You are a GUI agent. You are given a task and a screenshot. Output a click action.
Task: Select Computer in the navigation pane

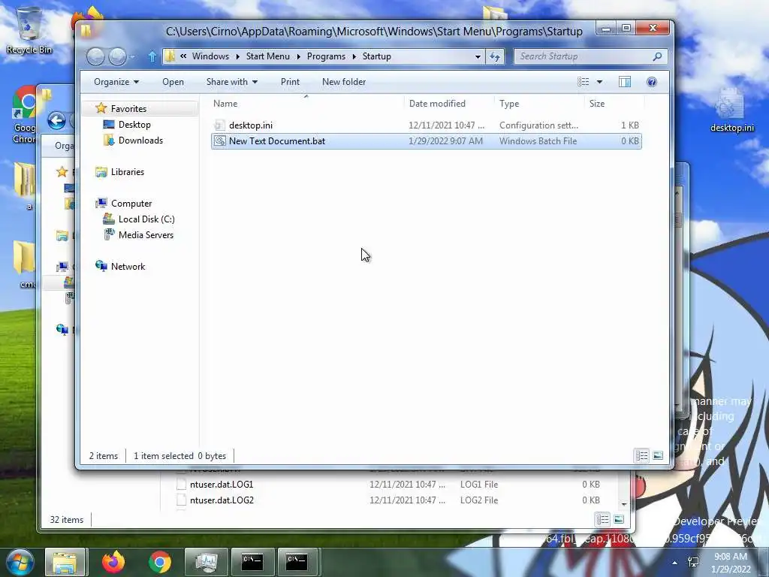(x=131, y=204)
